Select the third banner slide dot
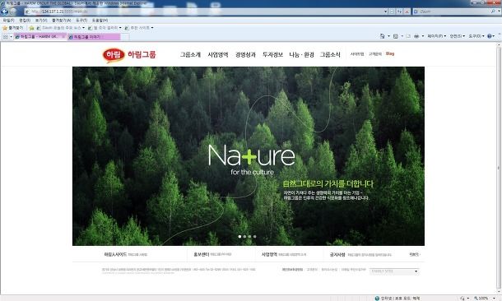The image size is (502, 301). coord(249,236)
